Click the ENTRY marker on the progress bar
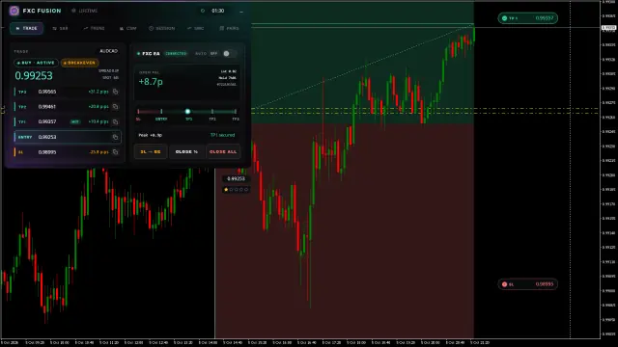 coord(161,112)
